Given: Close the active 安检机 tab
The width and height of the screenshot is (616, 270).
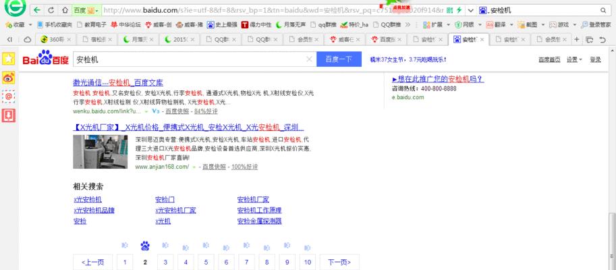Looking at the screenshot, I should point(482,40).
